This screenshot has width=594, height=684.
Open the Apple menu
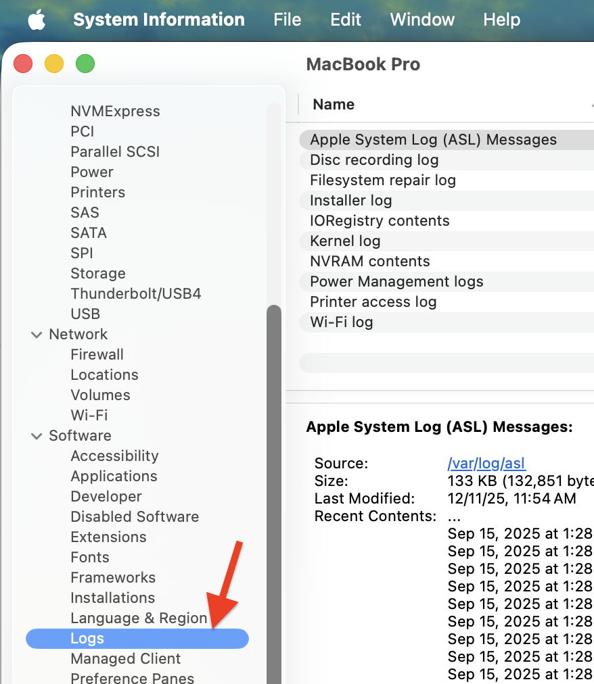[x=37, y=20]
